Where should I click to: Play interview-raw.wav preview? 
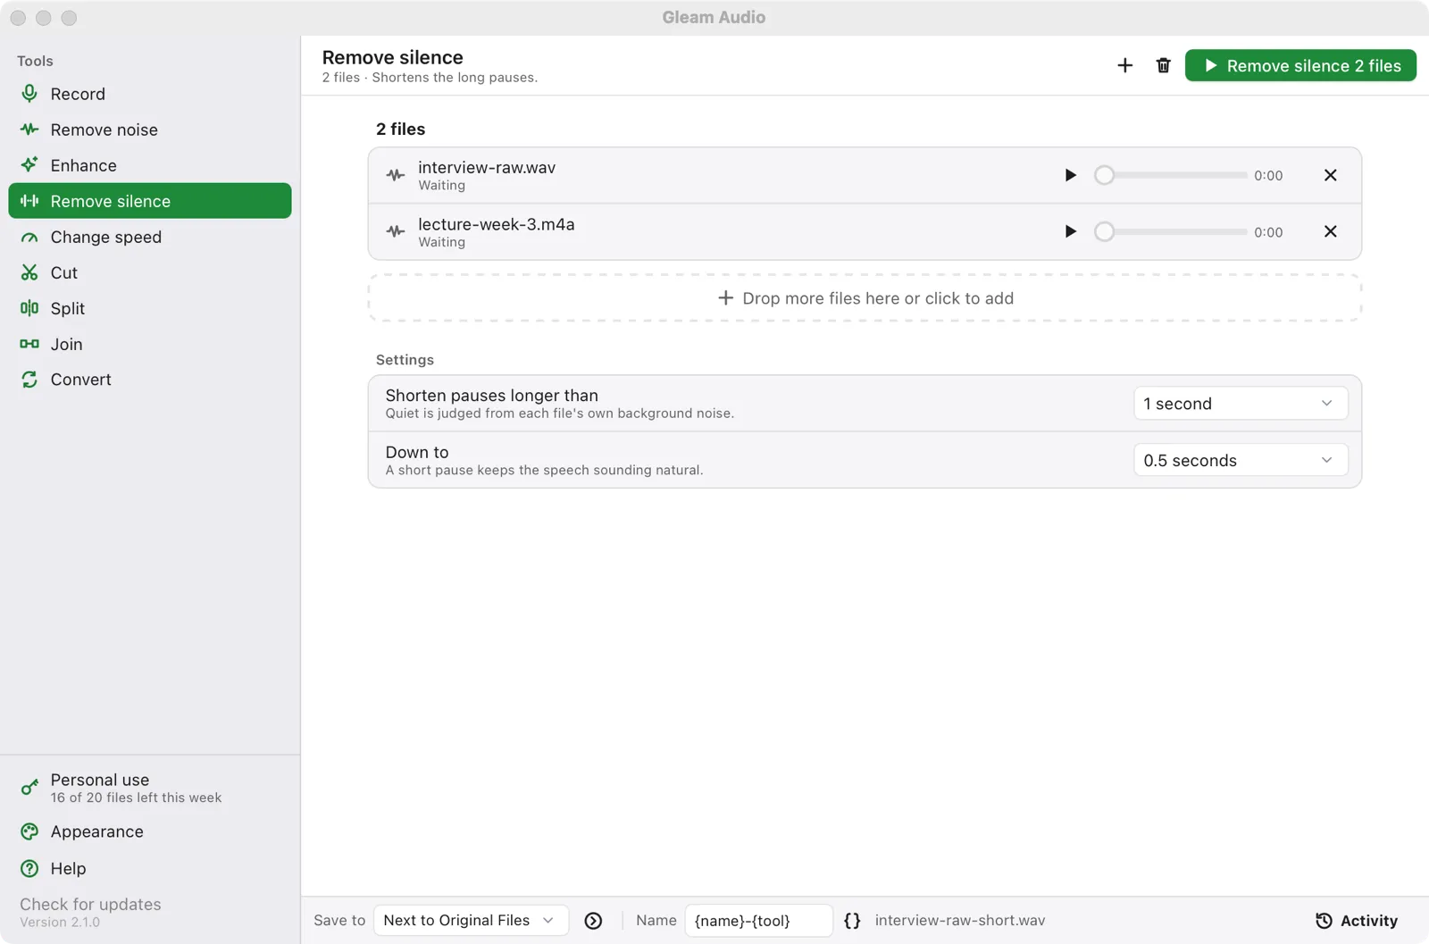pos(1070,175)
